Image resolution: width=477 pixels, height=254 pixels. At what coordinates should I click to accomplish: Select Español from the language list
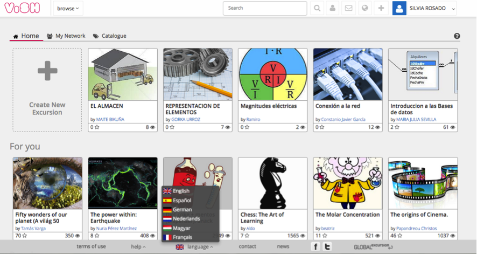click(182, 200)
